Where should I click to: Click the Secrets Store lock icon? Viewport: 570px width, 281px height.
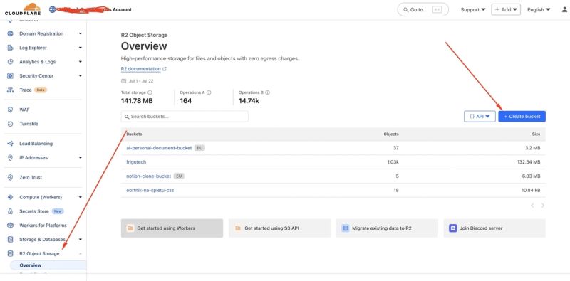click(x=10, y=211)
